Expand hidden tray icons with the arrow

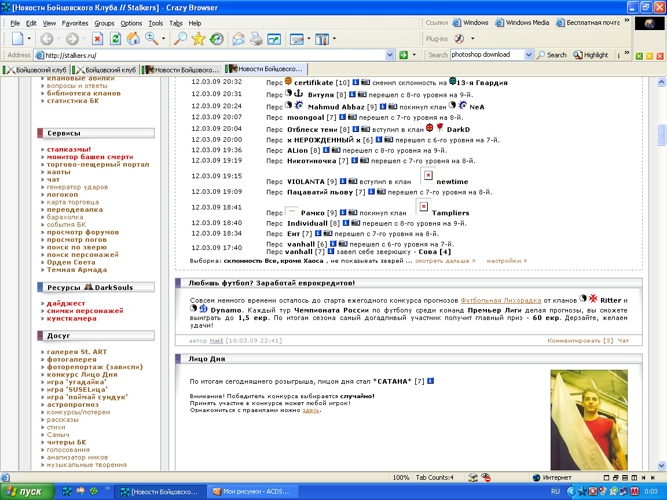coord(571,491)
